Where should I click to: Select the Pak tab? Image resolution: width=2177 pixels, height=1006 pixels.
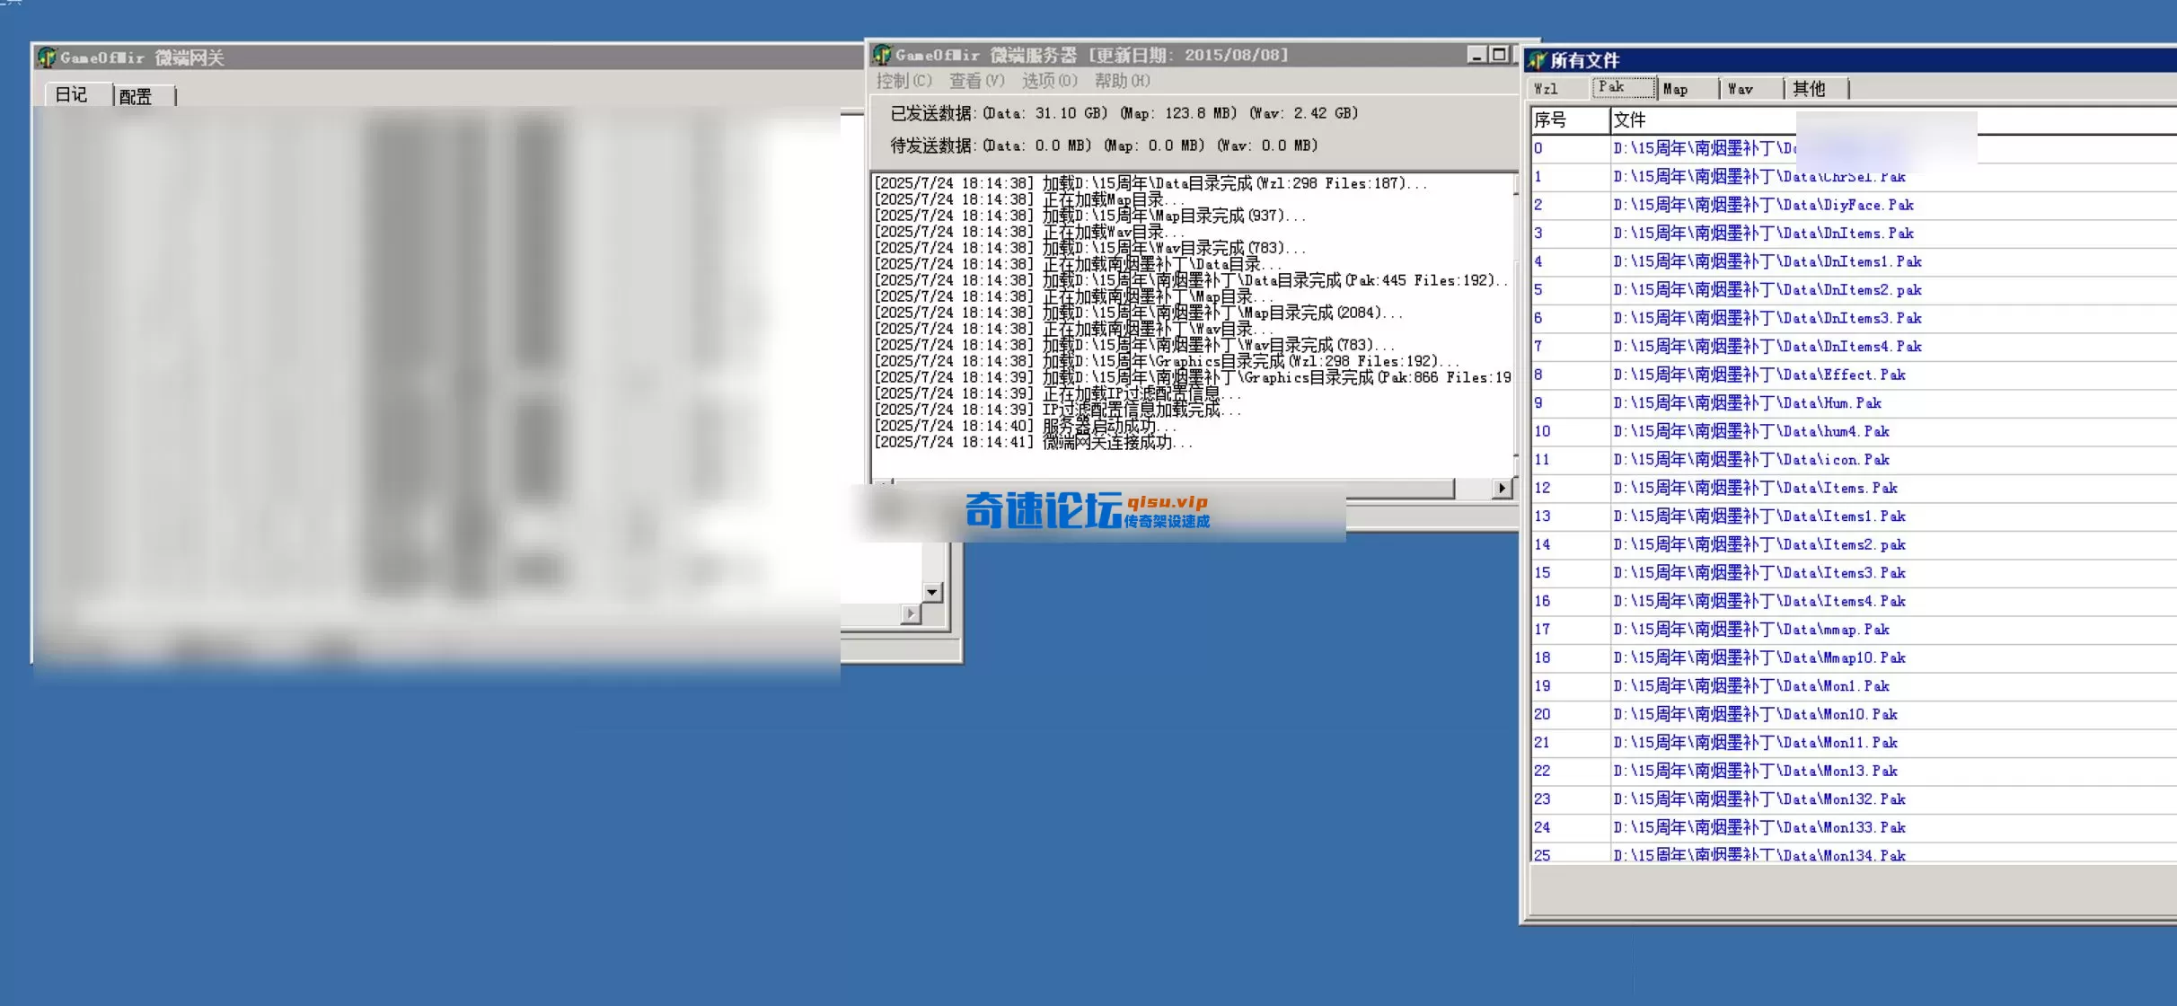click(x=1614, y=86)
